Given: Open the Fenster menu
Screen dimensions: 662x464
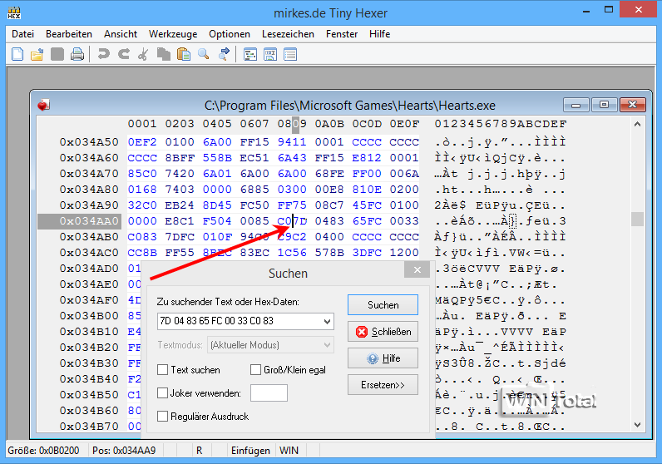Looking at the screenshot, I should 342,34.
